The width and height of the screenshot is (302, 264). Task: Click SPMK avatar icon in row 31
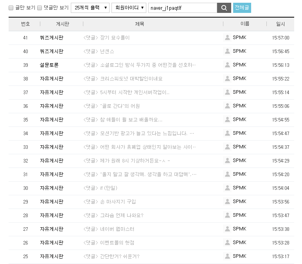(227, 174)
